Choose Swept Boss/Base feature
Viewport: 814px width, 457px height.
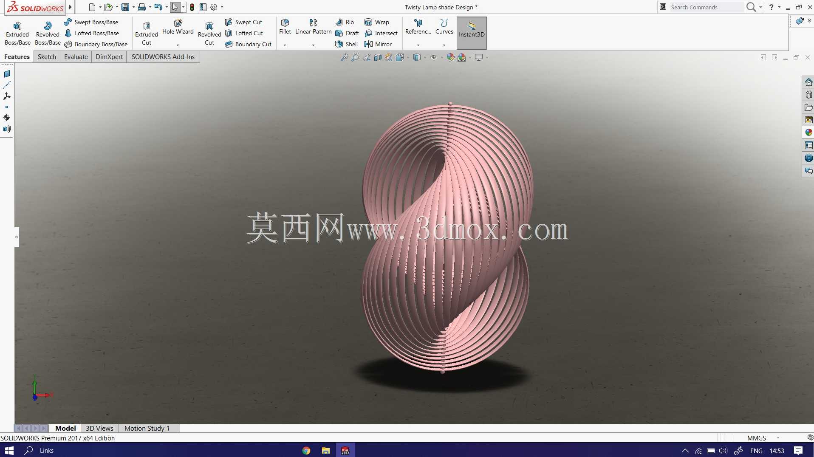(x=91, y=22)
